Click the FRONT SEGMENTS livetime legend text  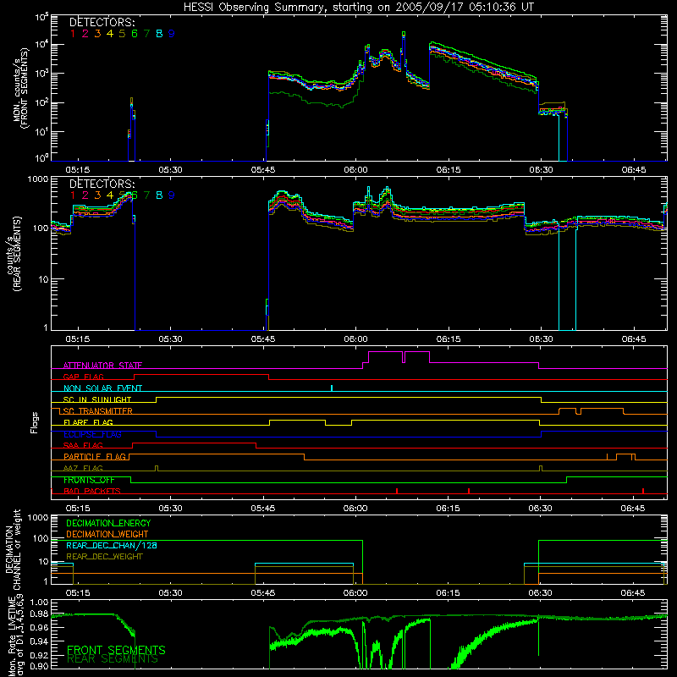116,650
